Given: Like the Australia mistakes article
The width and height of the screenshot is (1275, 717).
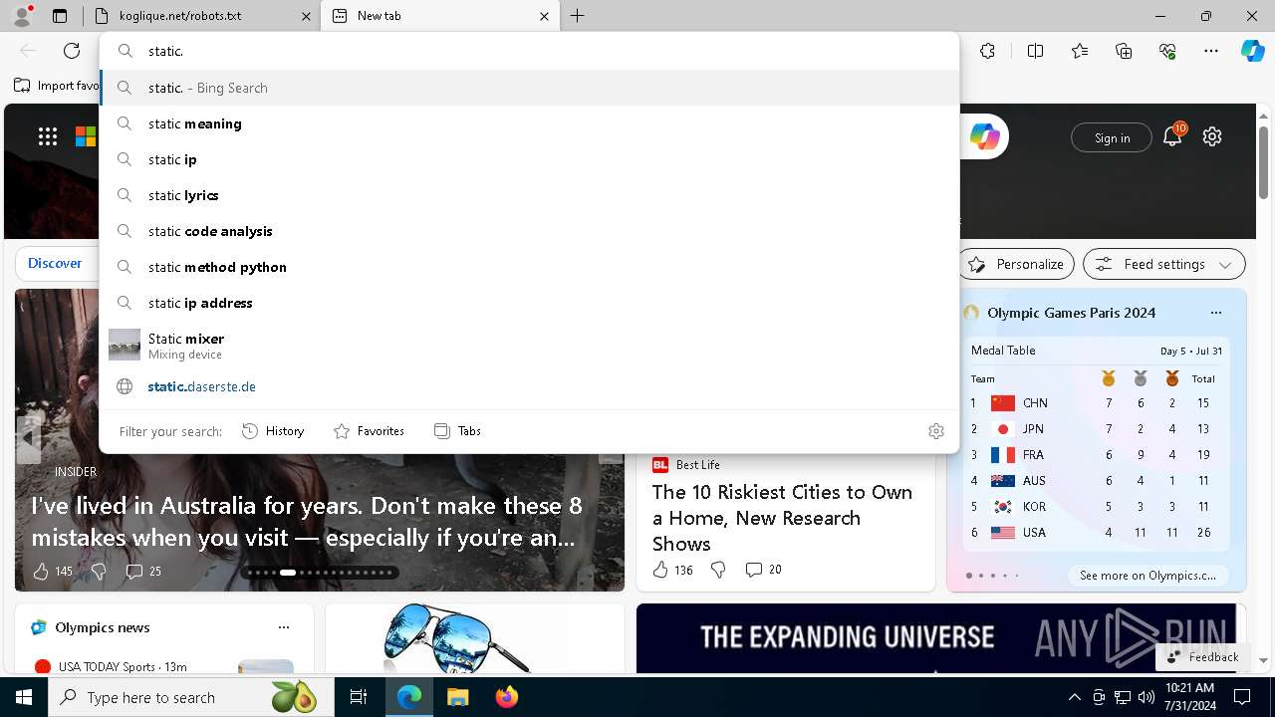Looking at the screenshot, I should click(53, 571).
